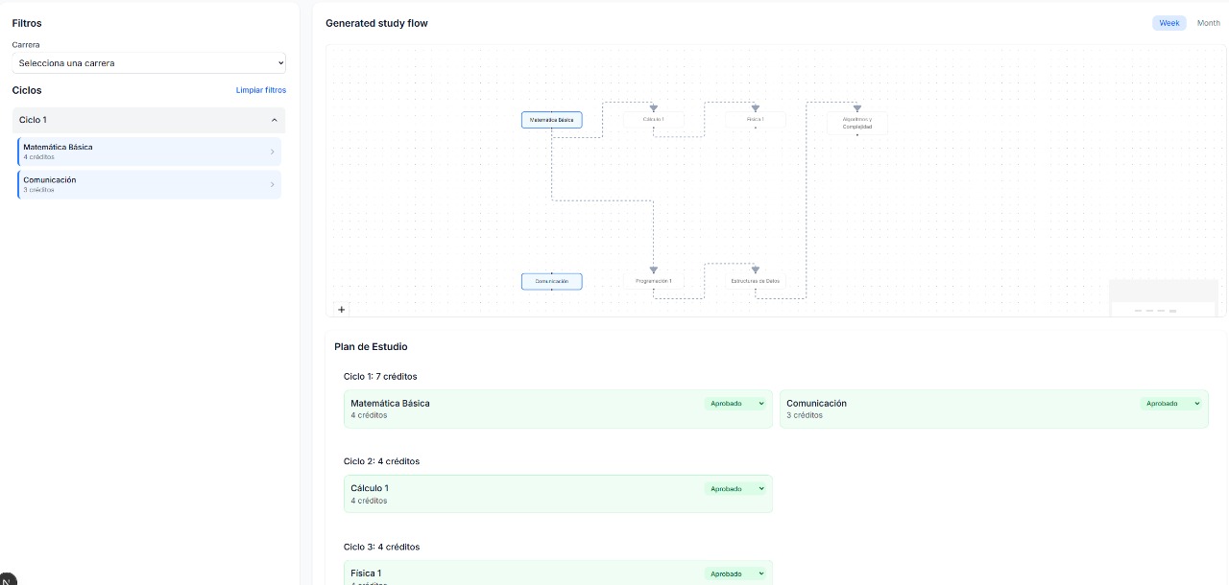Click the zoom-in plus icon on canvas
The width and height of the screenshot is (1229, 585).
click(x=342, y=309)
